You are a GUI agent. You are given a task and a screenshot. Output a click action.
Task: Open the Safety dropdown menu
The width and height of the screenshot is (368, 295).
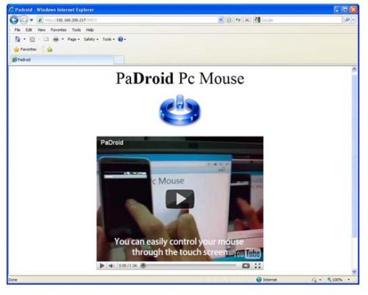(91, 39)
